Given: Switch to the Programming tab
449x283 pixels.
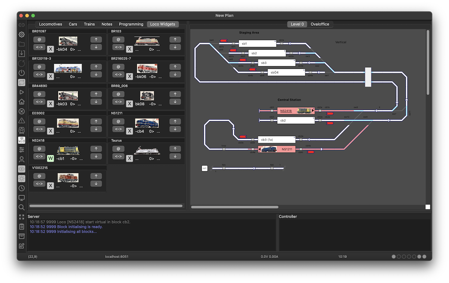Looking at the screenshot, I should 131,24.
